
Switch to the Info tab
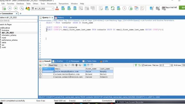coord(104,61)
